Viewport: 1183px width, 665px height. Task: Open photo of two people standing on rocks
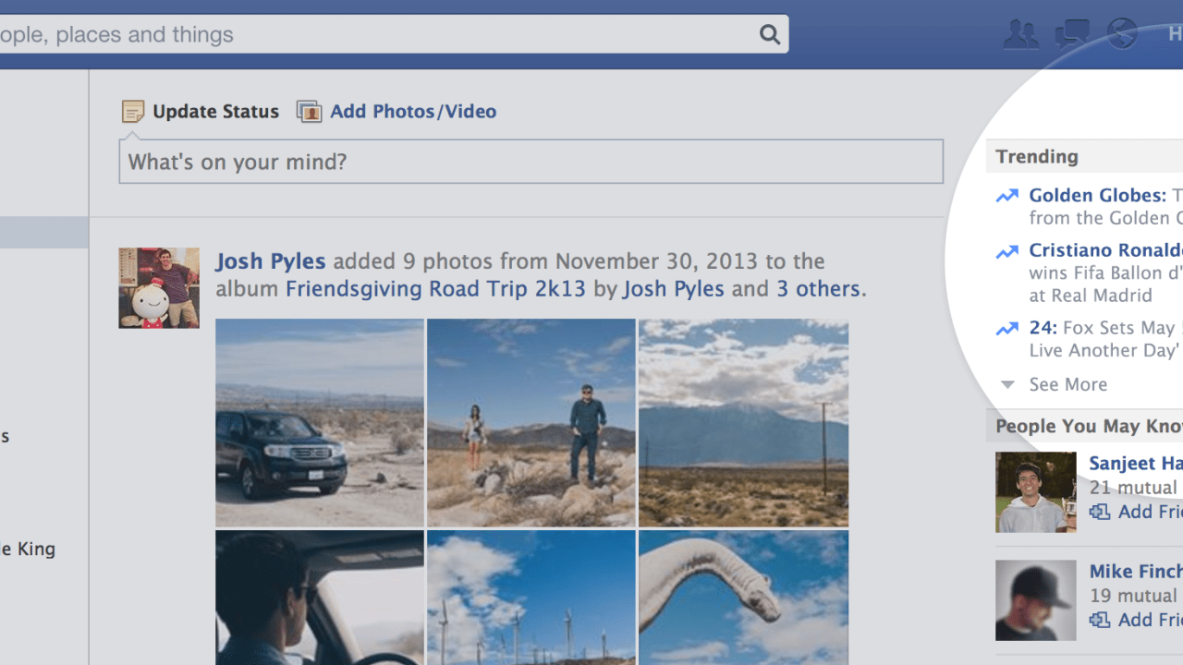(x=531, y=423)
